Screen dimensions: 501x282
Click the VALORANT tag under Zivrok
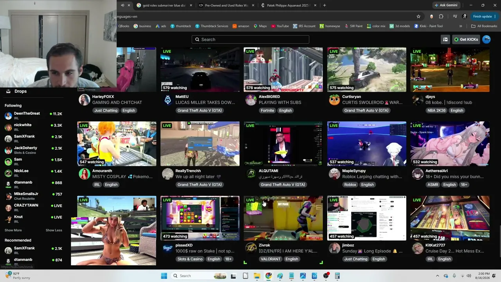pos(270,259)
